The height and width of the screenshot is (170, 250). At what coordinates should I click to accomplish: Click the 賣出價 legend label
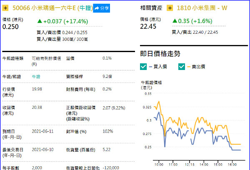click(x=198, y=67)
